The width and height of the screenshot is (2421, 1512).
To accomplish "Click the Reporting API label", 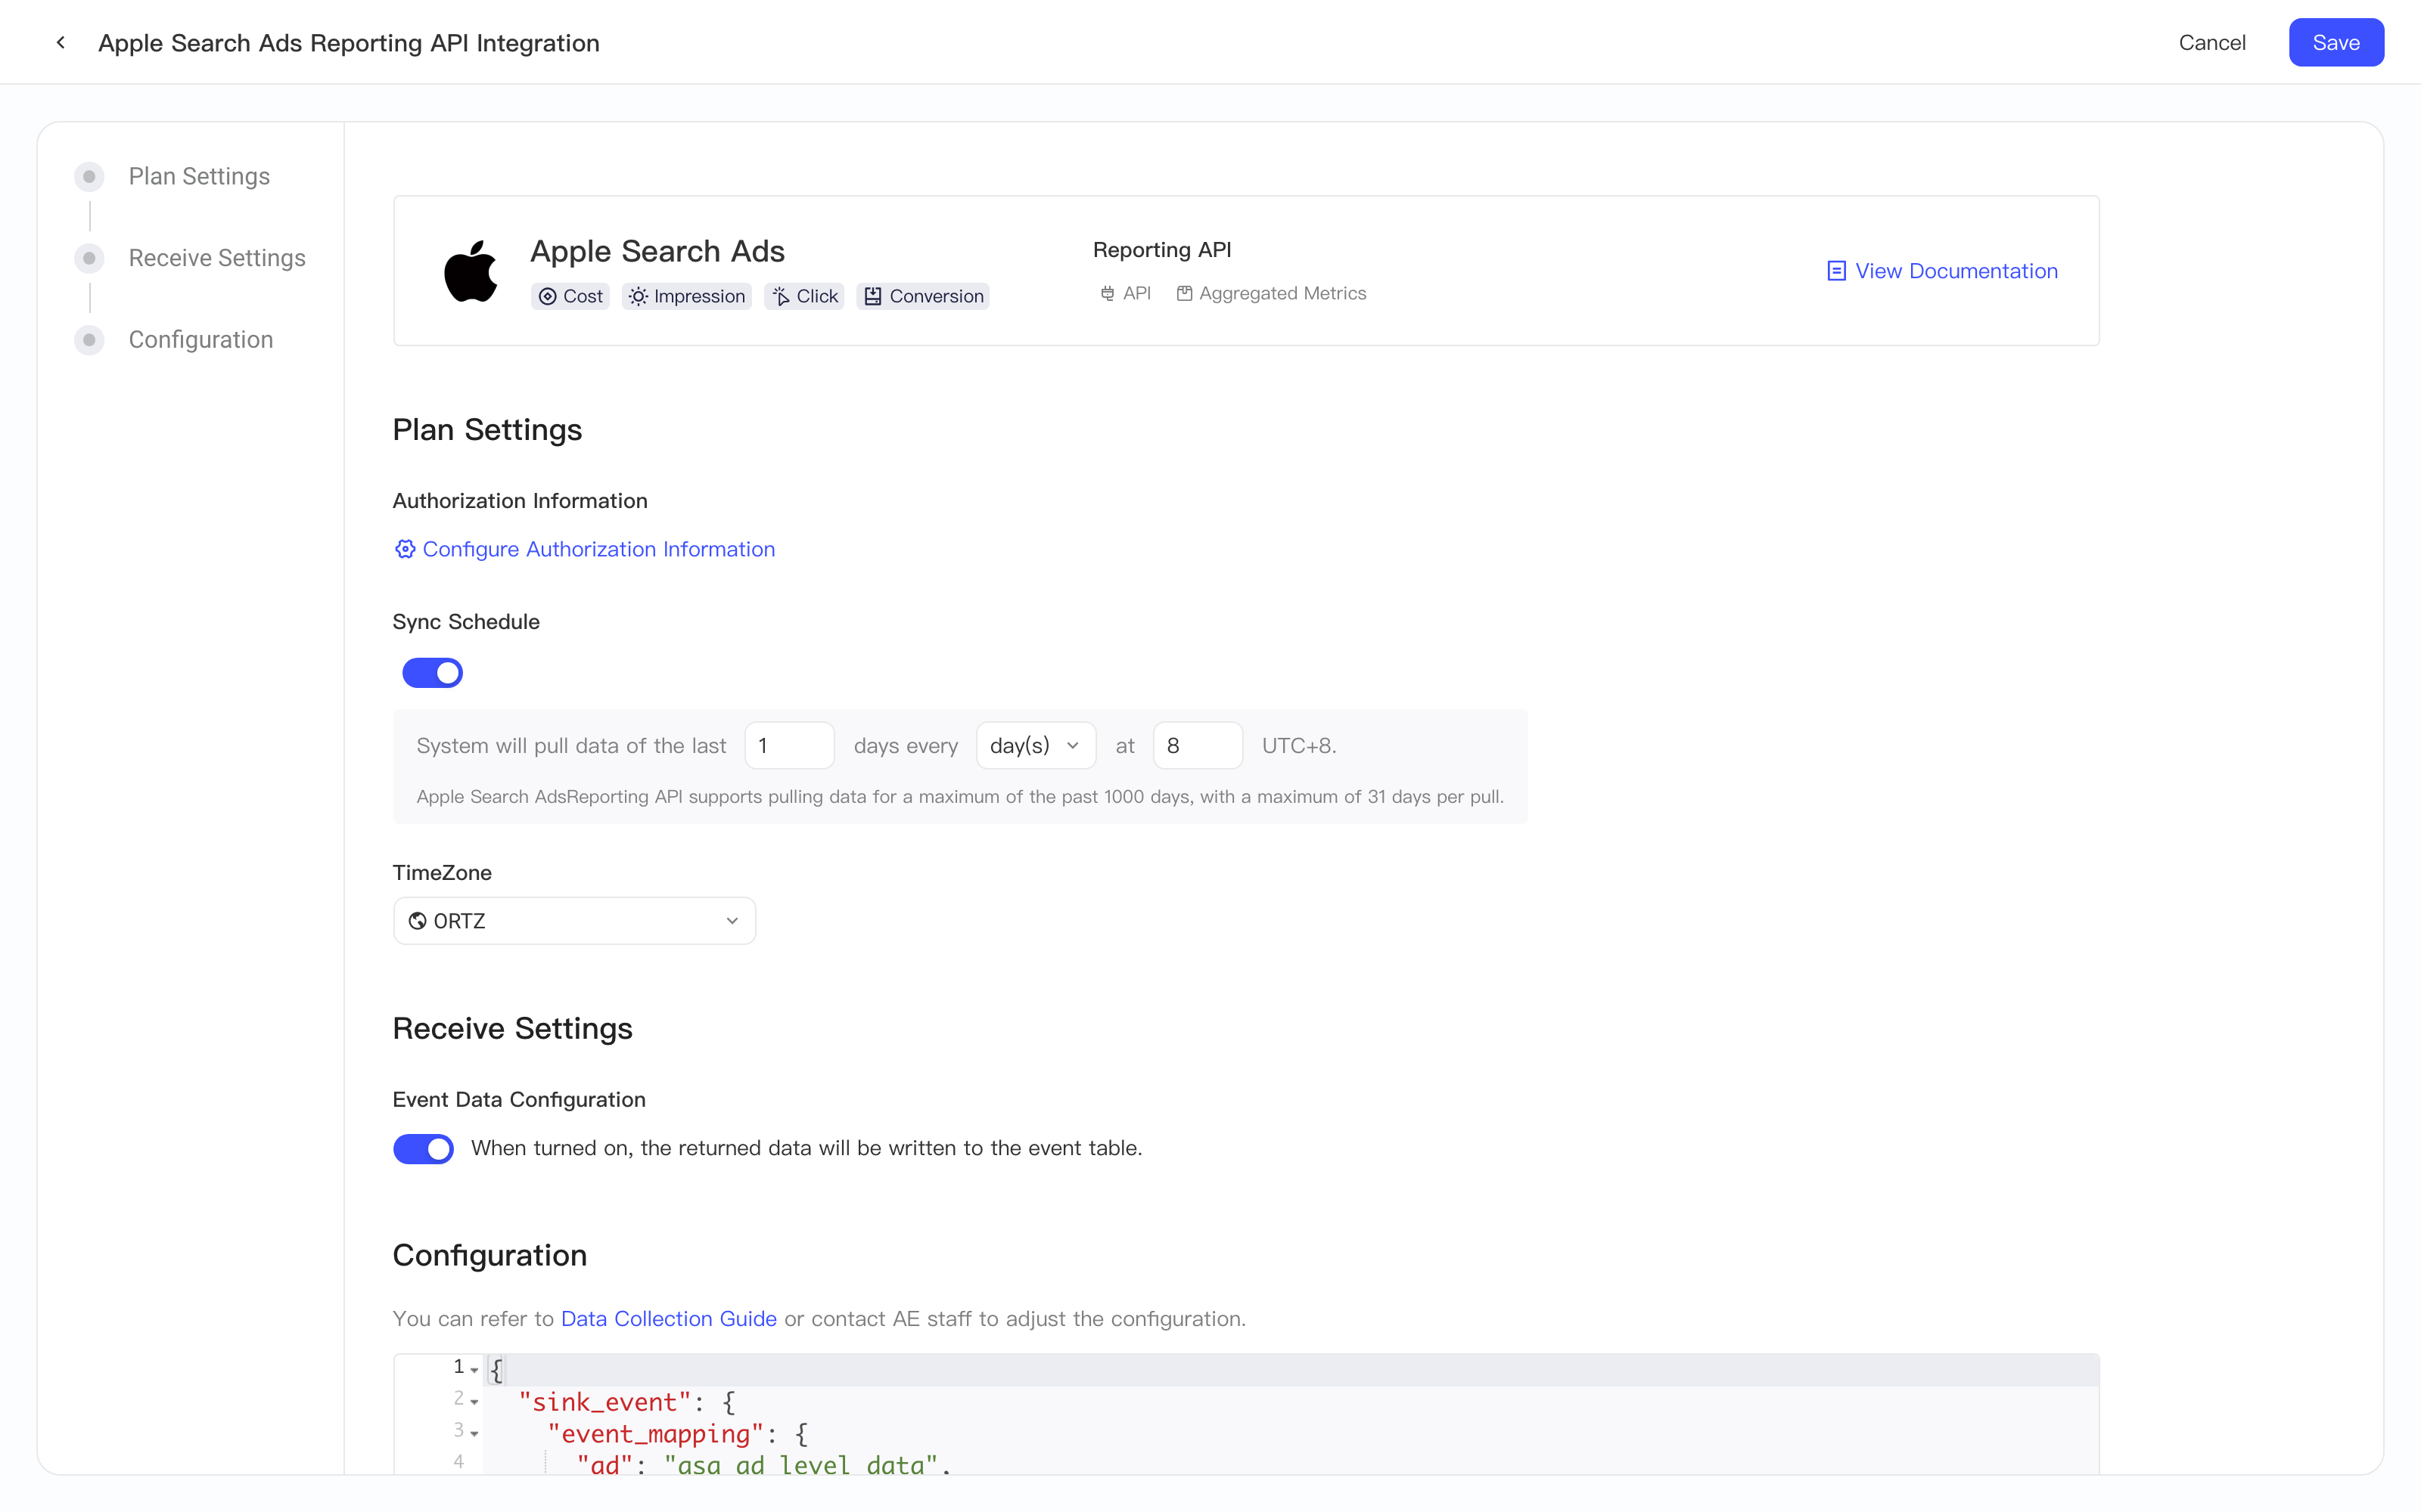I will [1161, 250].
